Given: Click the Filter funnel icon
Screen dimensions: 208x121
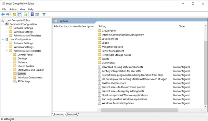Looking at the screenshot, I should [x=44, y=14].
